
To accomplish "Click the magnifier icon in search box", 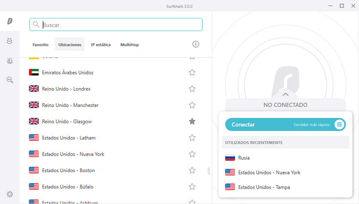I will click(x=36, y=24).
